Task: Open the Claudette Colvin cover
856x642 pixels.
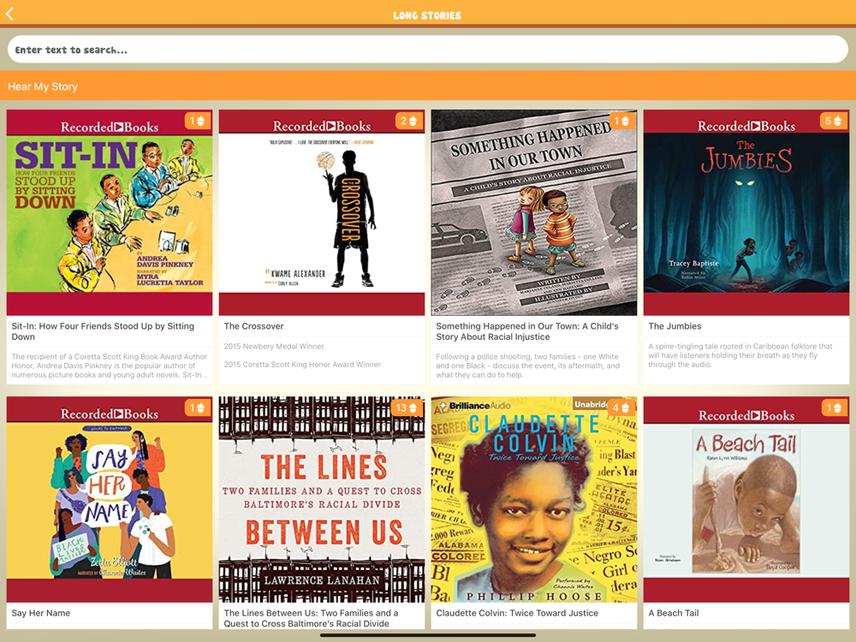Action: click(x=534, y=500)
